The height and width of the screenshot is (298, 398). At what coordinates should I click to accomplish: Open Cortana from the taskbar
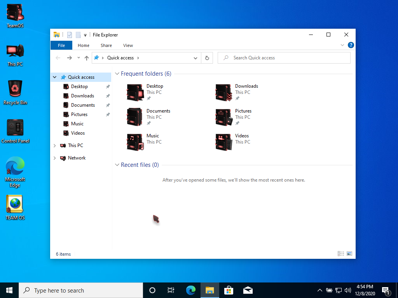(x=152, y=290)
